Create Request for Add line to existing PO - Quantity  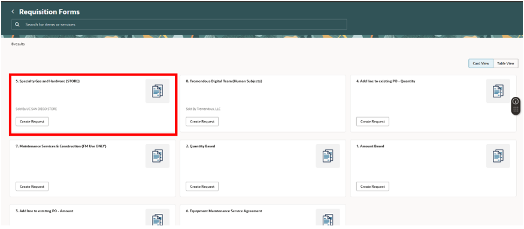tap(372, 121)
